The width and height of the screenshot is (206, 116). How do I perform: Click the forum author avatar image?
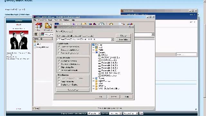pyautogui.click(x=19, y=40)
